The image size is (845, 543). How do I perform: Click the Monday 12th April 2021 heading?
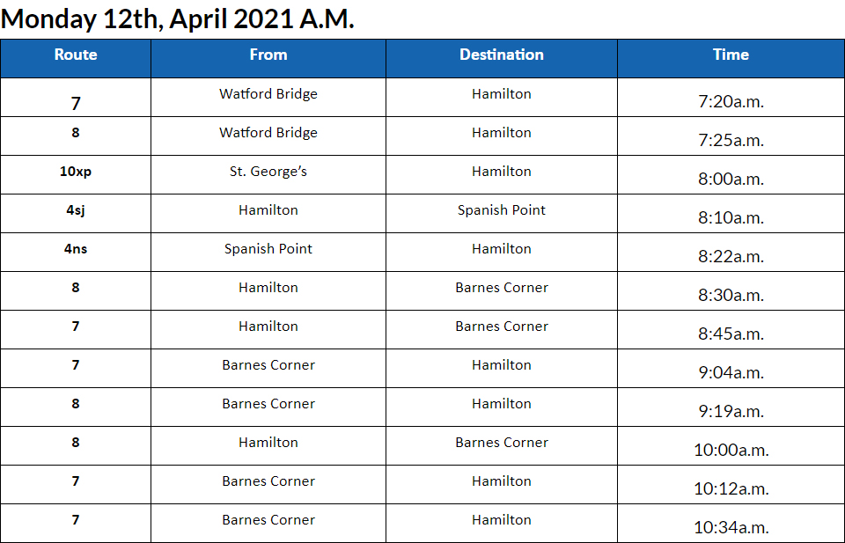pos(178,19)
